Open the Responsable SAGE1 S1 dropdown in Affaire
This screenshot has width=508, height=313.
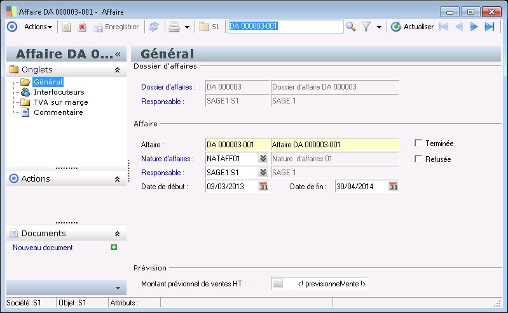pos(263,172)
